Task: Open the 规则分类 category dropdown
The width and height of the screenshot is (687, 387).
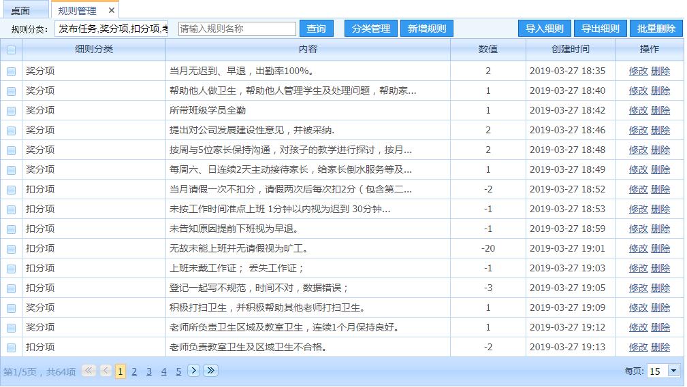Action: pyautogui.click(x=111, y=29)
